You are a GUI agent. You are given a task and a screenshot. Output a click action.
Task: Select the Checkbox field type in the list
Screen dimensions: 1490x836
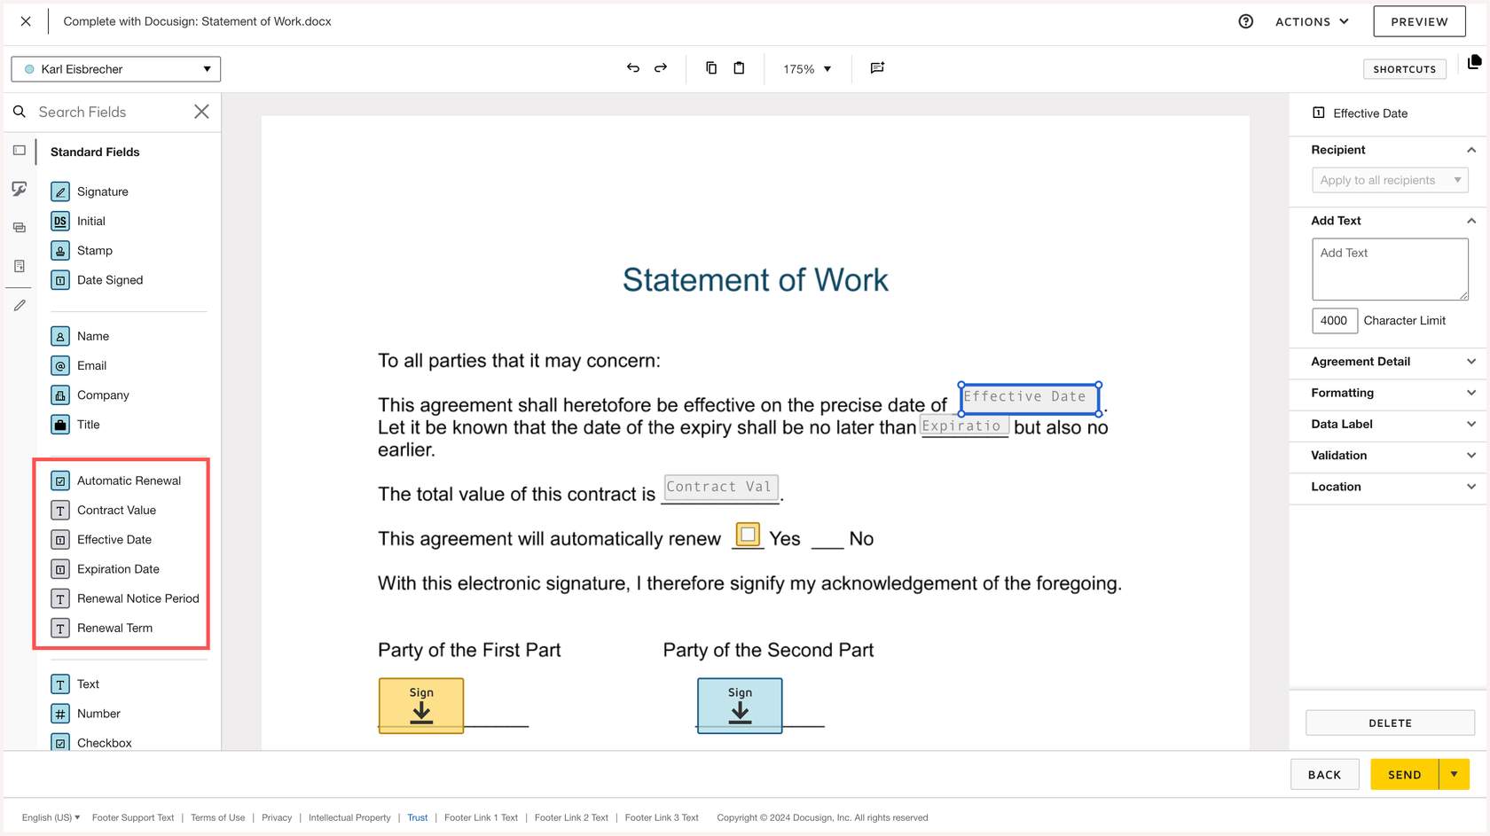105,742
